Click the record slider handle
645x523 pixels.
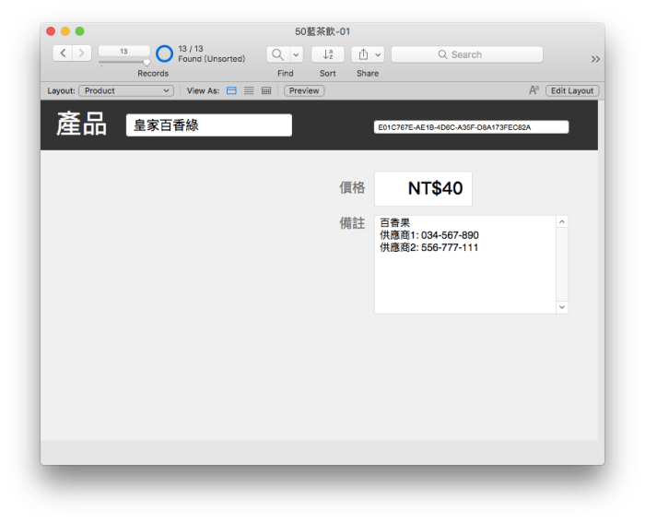146,63
